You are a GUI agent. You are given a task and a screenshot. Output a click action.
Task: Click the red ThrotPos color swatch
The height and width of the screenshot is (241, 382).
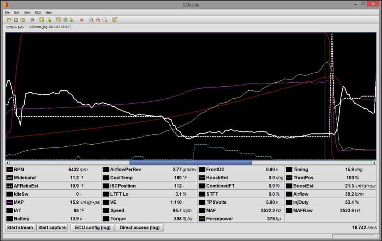pos(289,178)
